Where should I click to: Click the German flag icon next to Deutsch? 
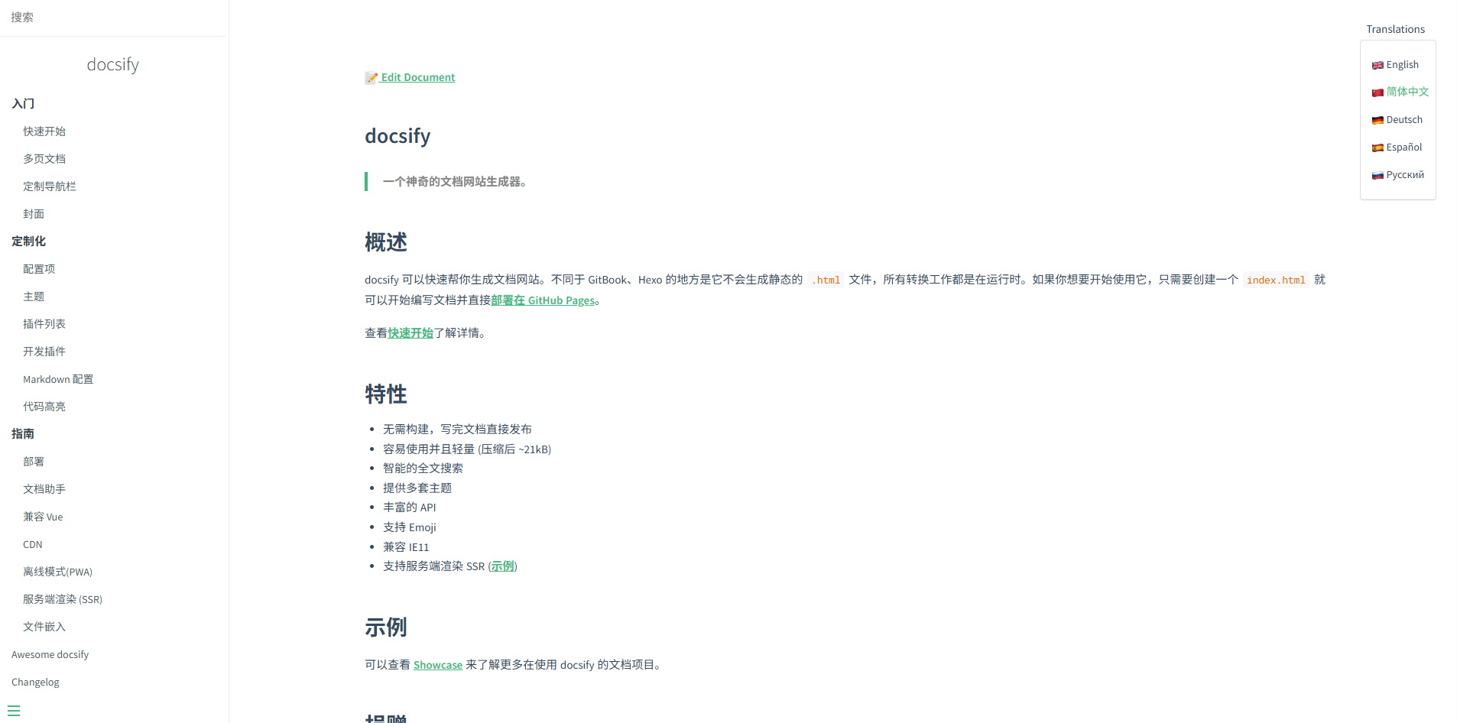pos(1377,120)
